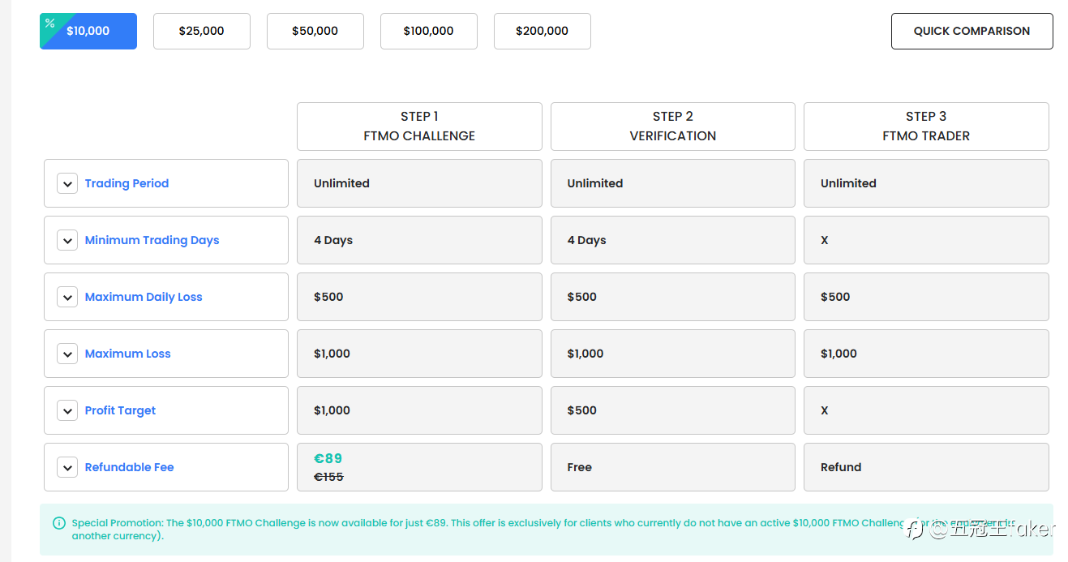Expand the Profit Target chevron
Viewport: 1068px width, 562px height.
pyautogui.click(x=67, y=410)
